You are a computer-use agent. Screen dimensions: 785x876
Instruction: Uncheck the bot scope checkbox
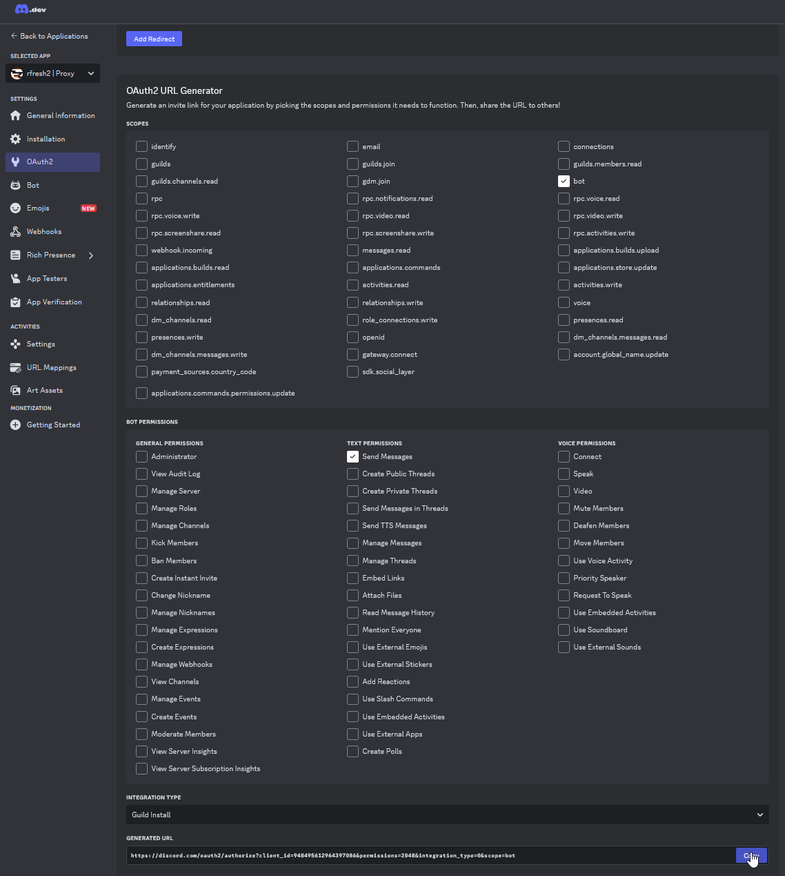(564, 182)
